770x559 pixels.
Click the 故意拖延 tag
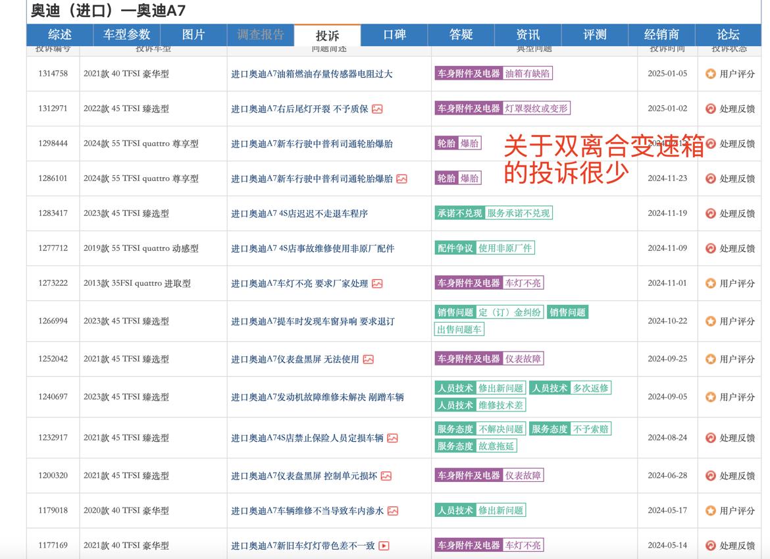(x=496, y=446)
